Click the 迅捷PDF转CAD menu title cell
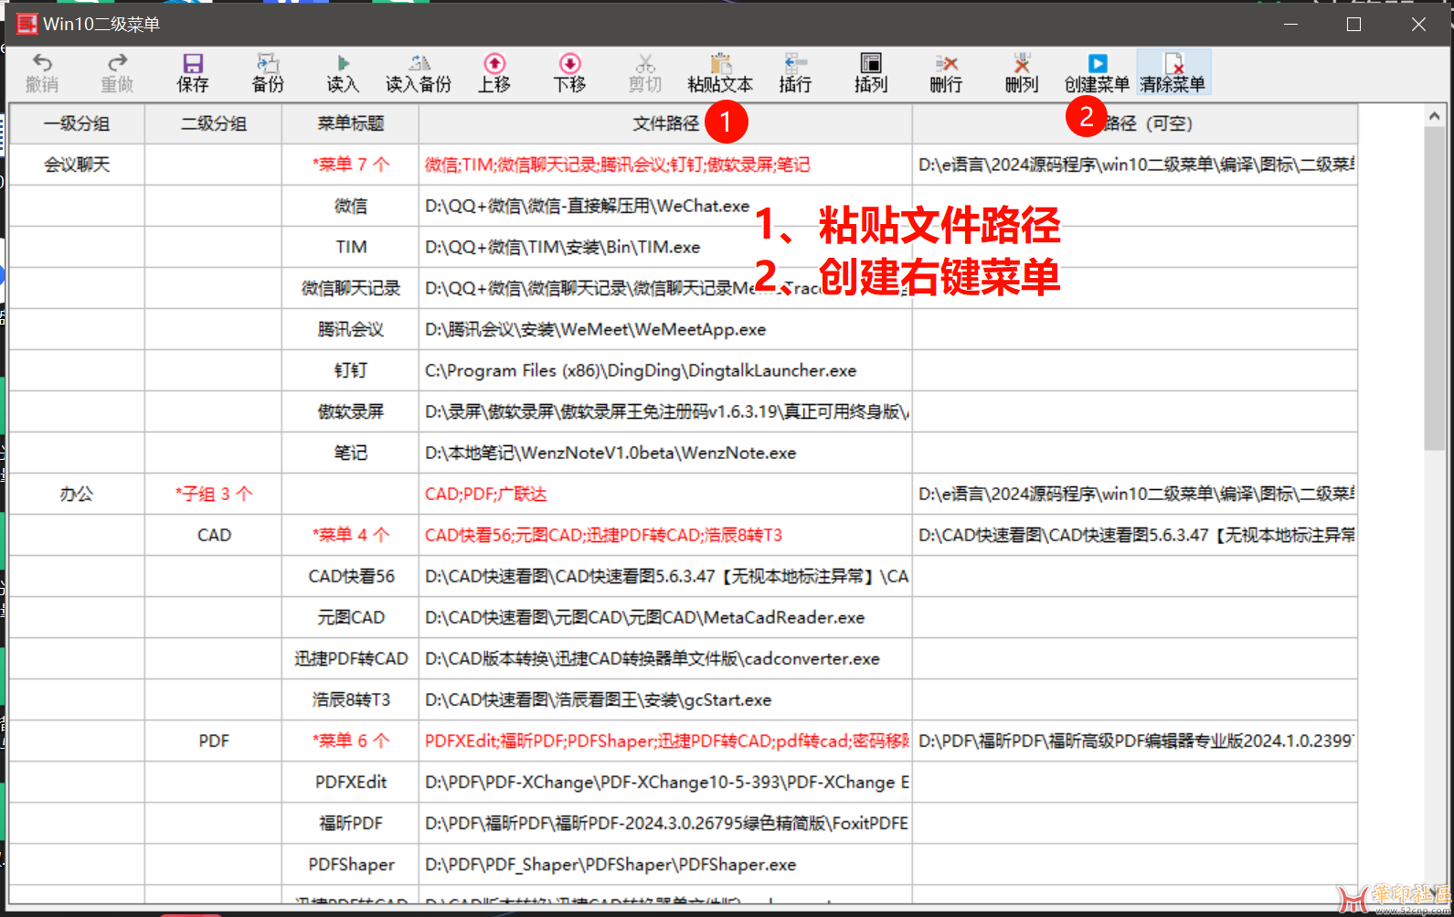The image size is (1454, 917). click(351, 658)
